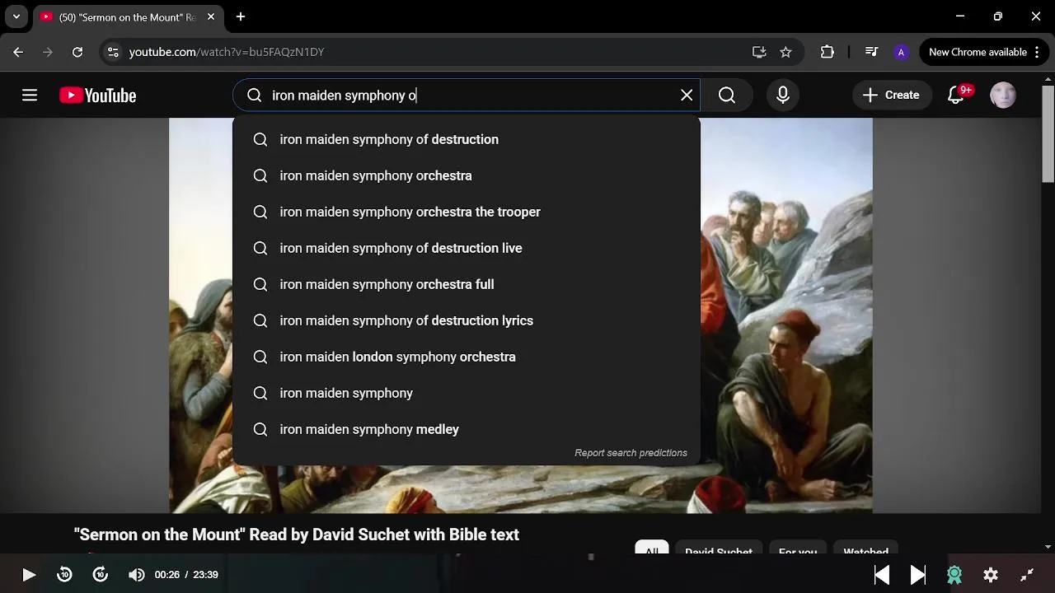Click the Report search predictions link
1055x593 pixels.
(631, 453)
